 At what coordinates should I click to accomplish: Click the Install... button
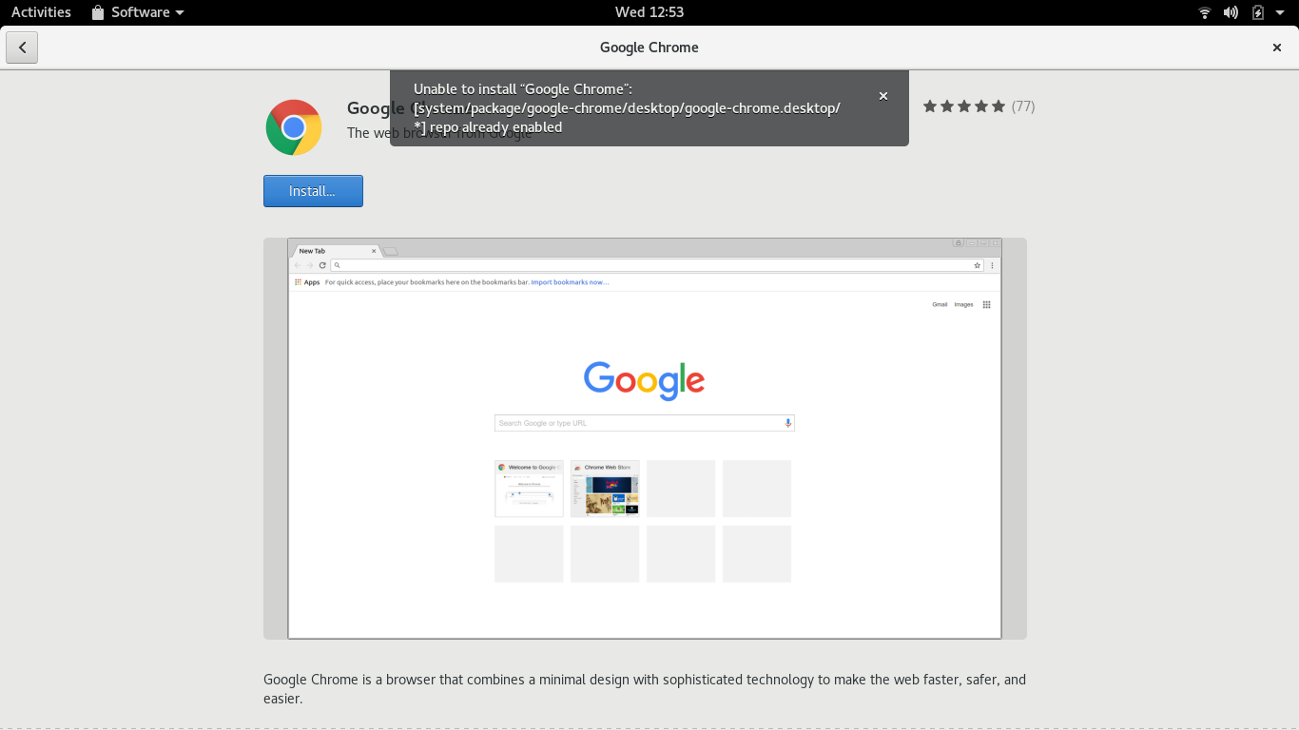[x=313, y=191]
